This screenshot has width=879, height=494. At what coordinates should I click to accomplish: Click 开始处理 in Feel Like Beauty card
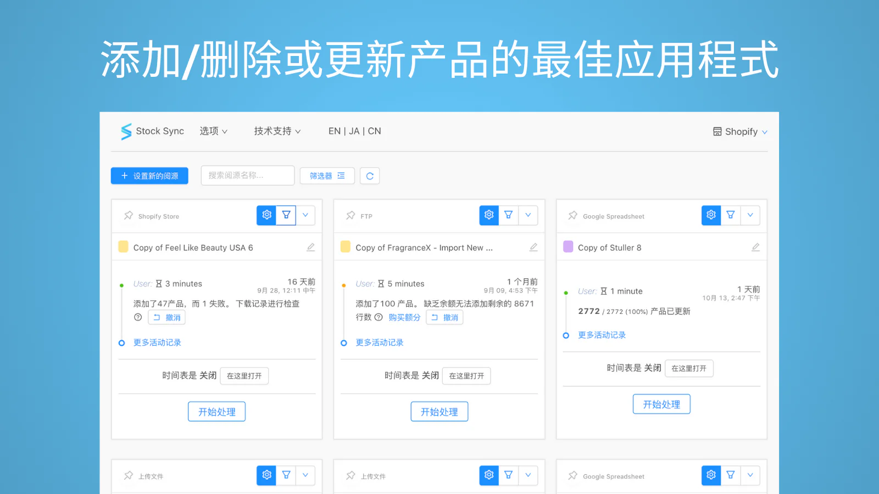(x=217, y=412)
